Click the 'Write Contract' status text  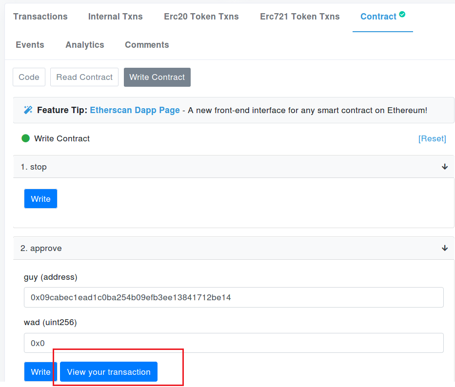pos(62,138)
